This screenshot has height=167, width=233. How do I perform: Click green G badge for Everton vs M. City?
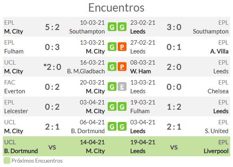112,86
